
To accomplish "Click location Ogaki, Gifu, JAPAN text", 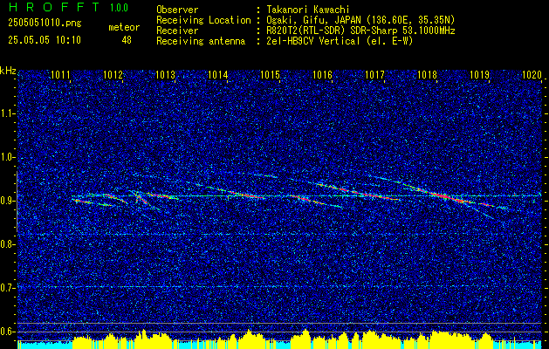I will pos(359,20).
